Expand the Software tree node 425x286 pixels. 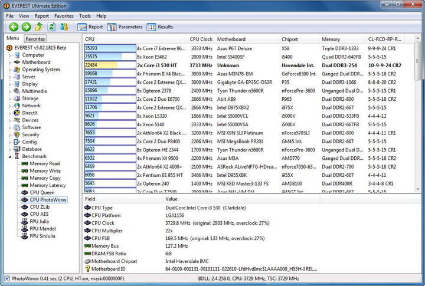pyautogui.click(x=10, y=127)
